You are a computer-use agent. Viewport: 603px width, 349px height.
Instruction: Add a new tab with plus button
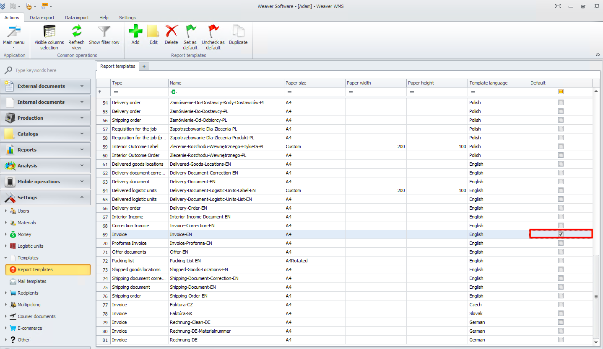144,67
